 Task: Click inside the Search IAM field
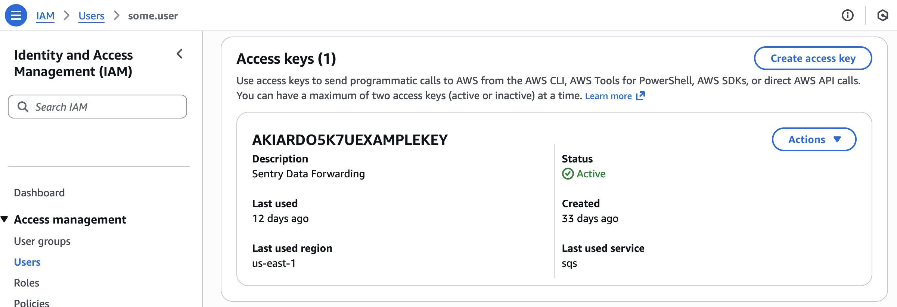coord(97,107)
